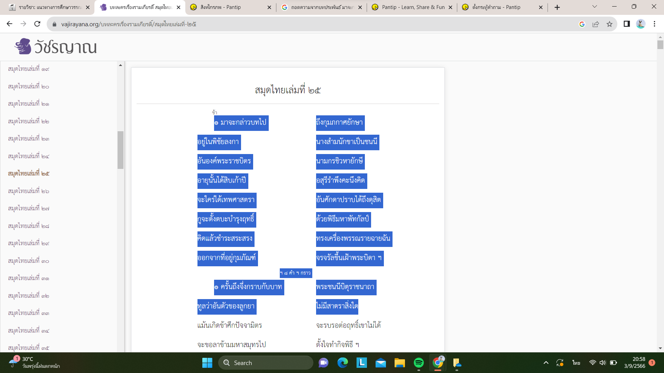Toggle the ไทย input language indicator
This screenshot has height=373, width=664.
click(576, 363)
